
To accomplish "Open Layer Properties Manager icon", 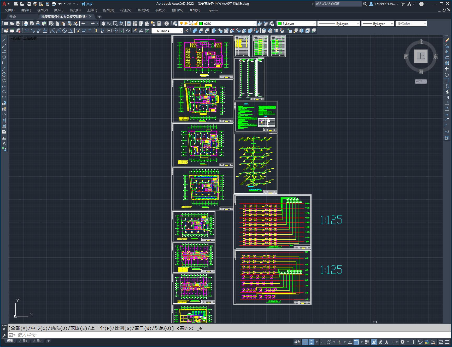I will point(175,24).
